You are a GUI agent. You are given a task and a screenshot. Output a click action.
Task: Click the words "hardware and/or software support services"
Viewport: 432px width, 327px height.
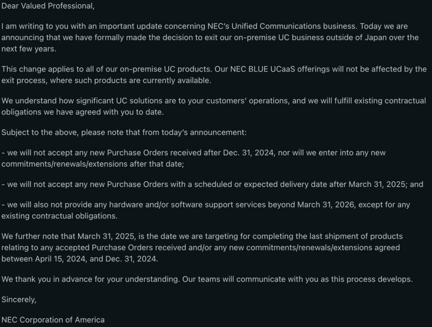click(x=180, y=205)
